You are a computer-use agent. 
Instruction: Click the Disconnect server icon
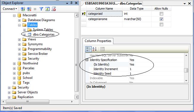coord(29,9)
